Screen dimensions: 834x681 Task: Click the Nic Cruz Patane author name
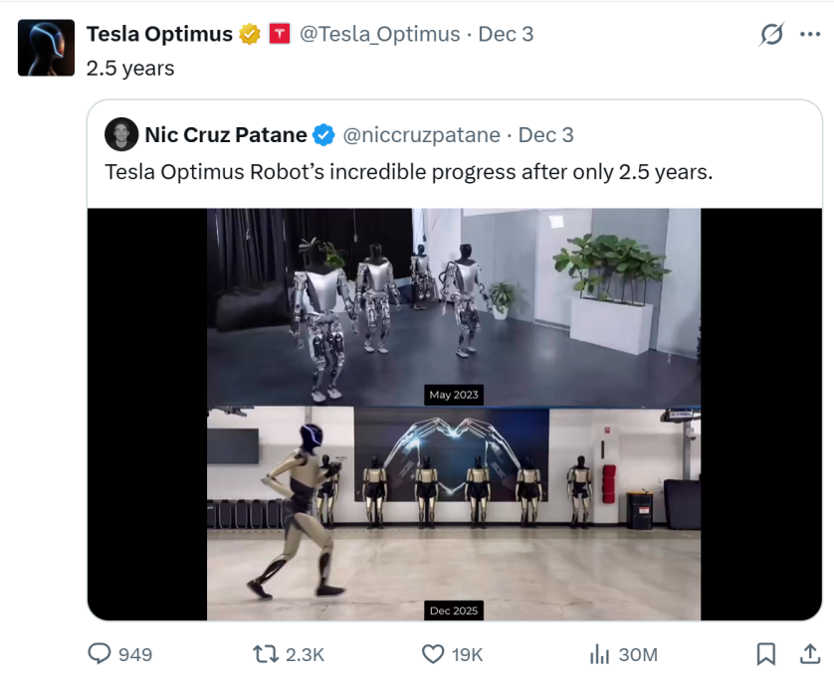pos(225,134)
